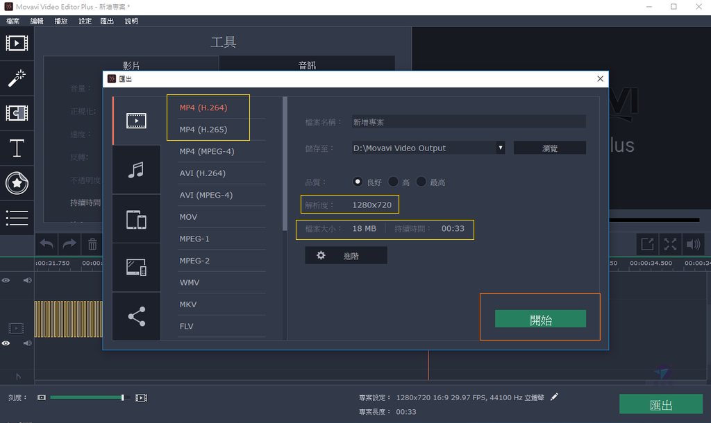Viewport: 711px width, 423px height.
Task: Mute the upper track speaker
Action: point(28,280)
